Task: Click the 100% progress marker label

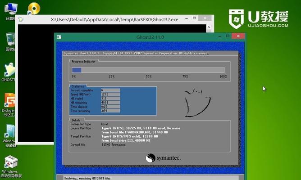Action: 223,76
